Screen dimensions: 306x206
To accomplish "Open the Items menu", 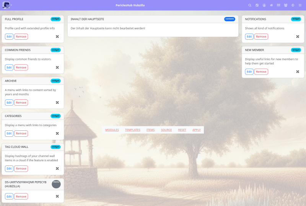I will click(x=151, y=130).
